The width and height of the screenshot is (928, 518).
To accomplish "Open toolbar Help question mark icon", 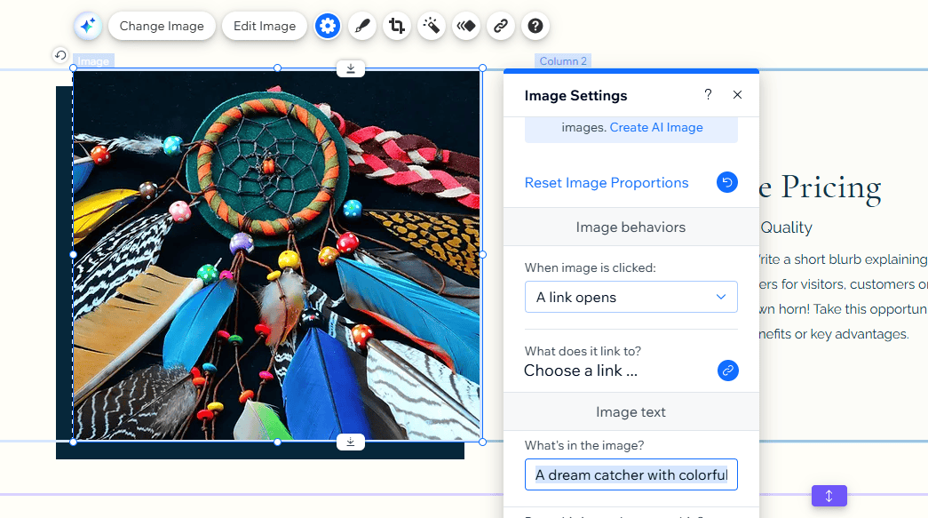I will tap(535, 26).
